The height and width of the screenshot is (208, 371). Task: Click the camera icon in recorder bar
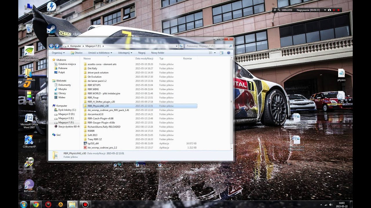point(329,10)
